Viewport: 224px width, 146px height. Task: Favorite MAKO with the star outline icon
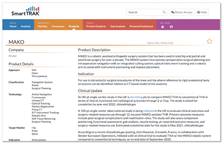tap(209, 41)
